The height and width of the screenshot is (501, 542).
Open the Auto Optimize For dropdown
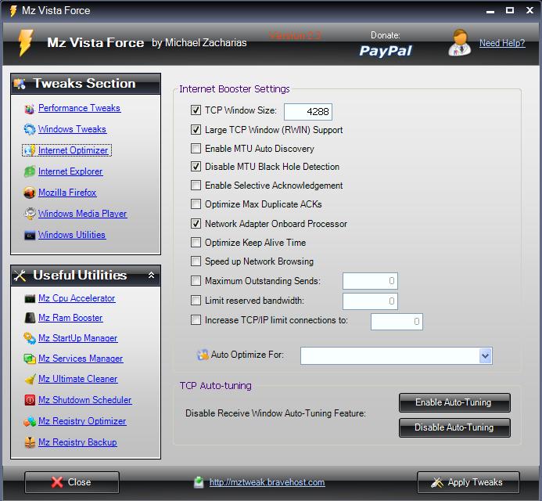[486, 355]
